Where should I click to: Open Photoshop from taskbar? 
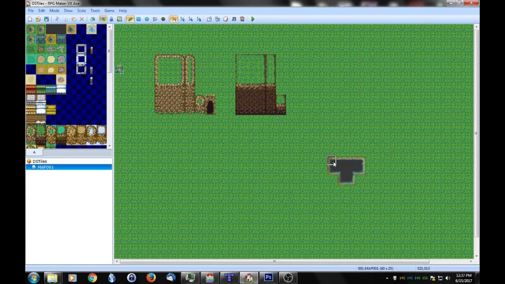pos(268,278)
